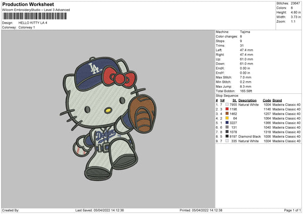Choose the navy blue swatch beside 3227
Image resolution: width=303 pixels, height=214 pixels.
[227, 123]
